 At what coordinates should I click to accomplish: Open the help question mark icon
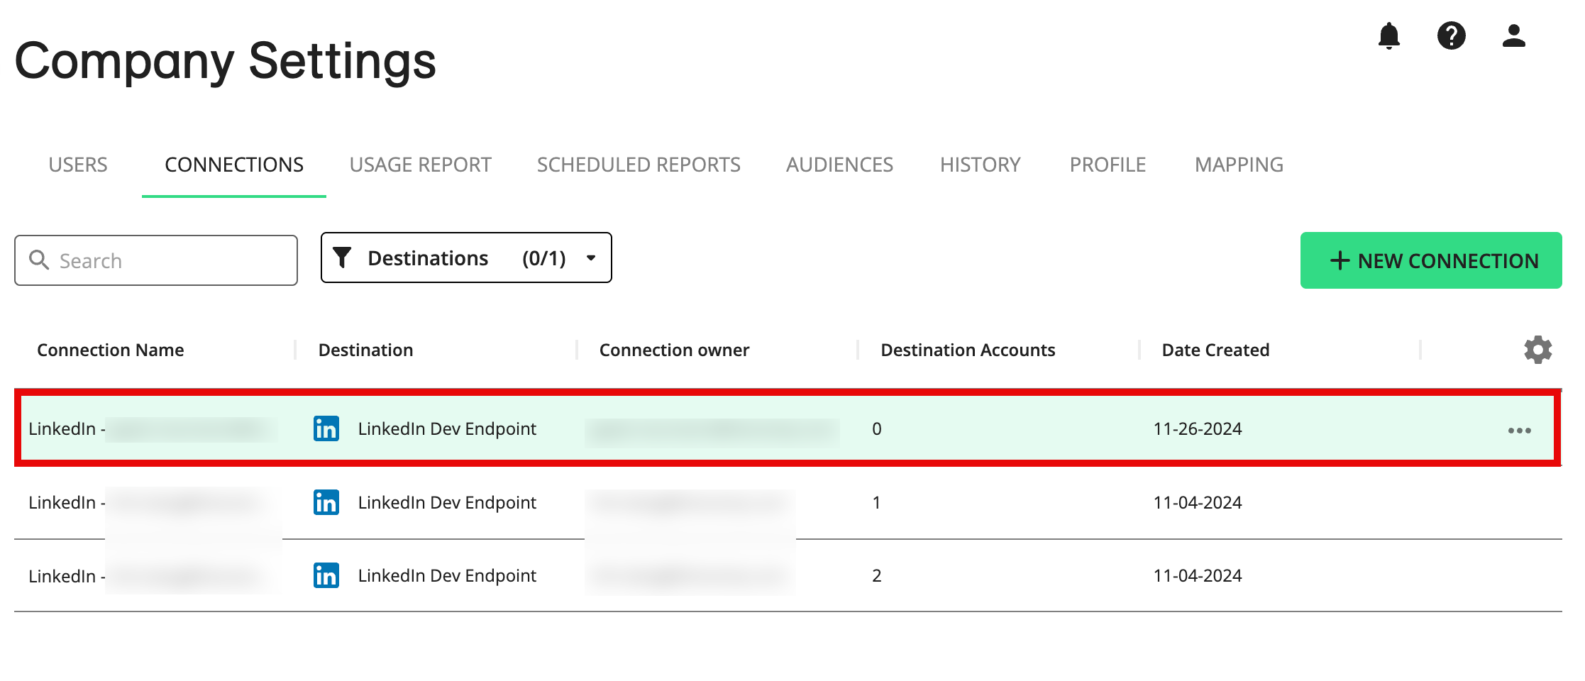pyautogui.click(x=1451, y=35)
